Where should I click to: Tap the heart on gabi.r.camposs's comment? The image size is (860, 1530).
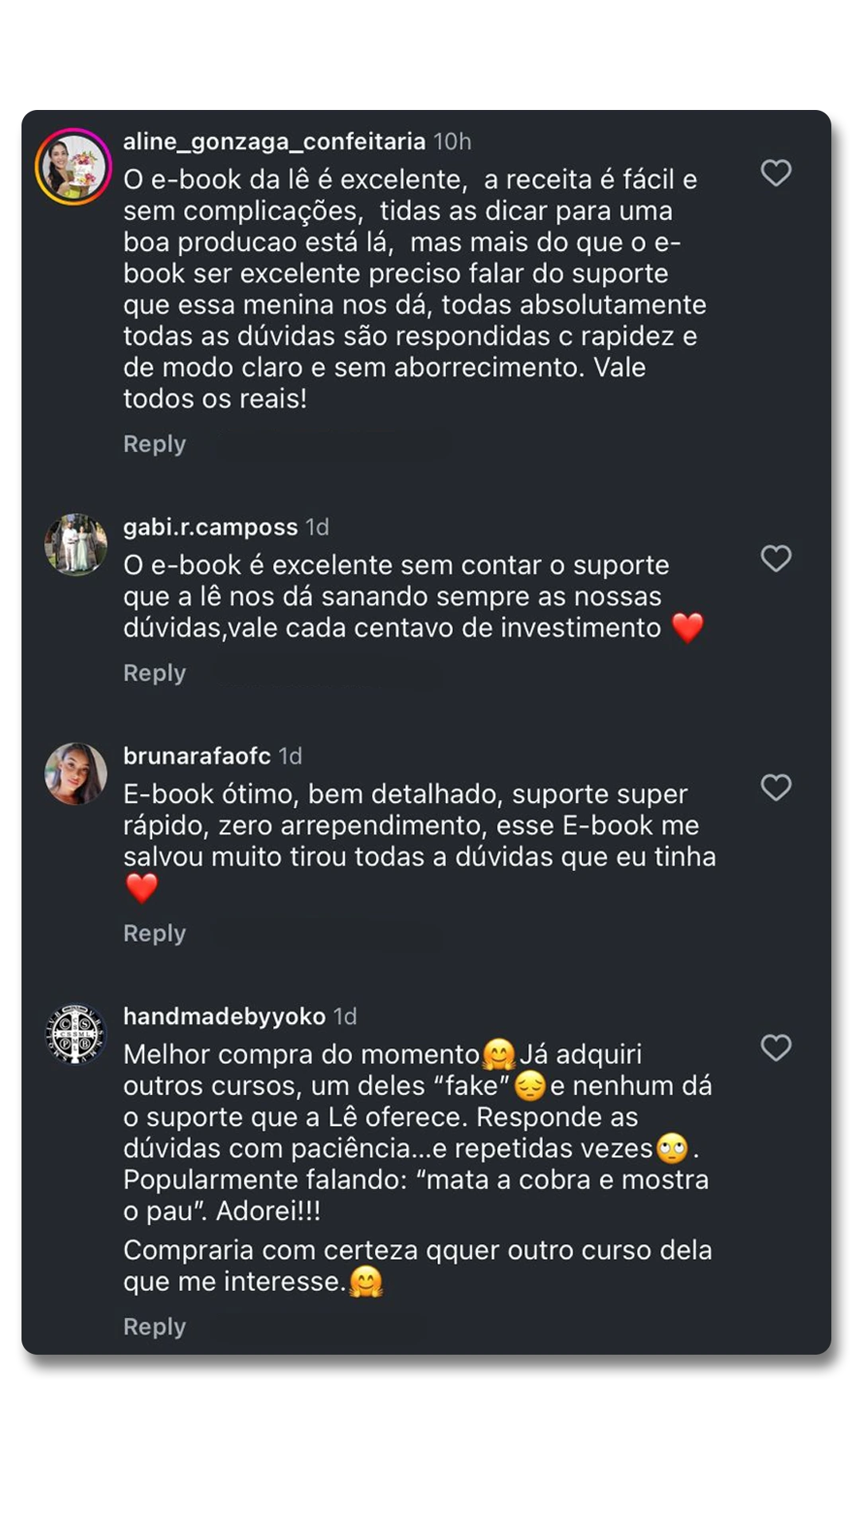point(776,559)
